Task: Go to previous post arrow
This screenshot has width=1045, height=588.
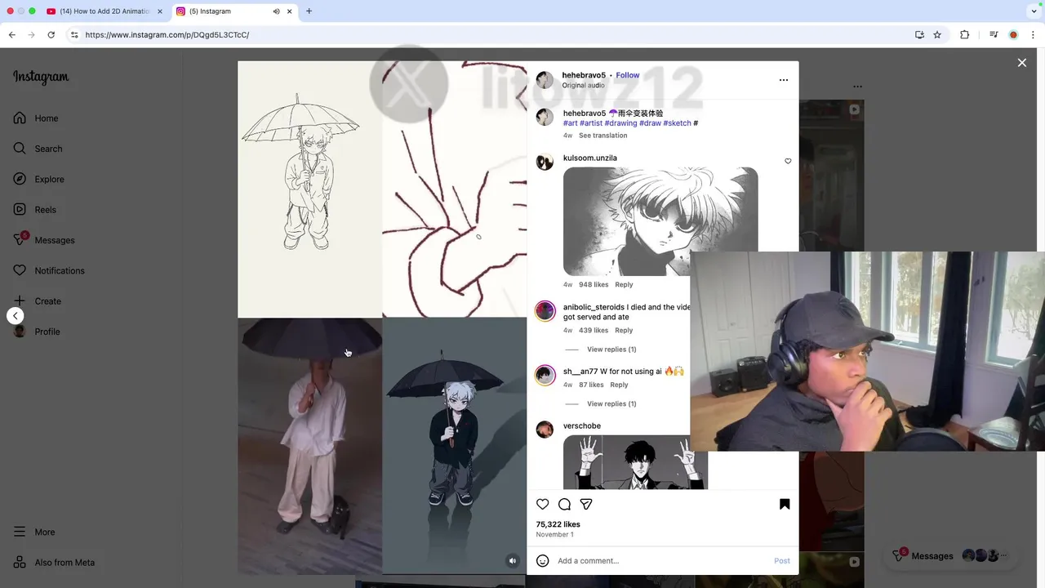Action: [x=15, y=316]
